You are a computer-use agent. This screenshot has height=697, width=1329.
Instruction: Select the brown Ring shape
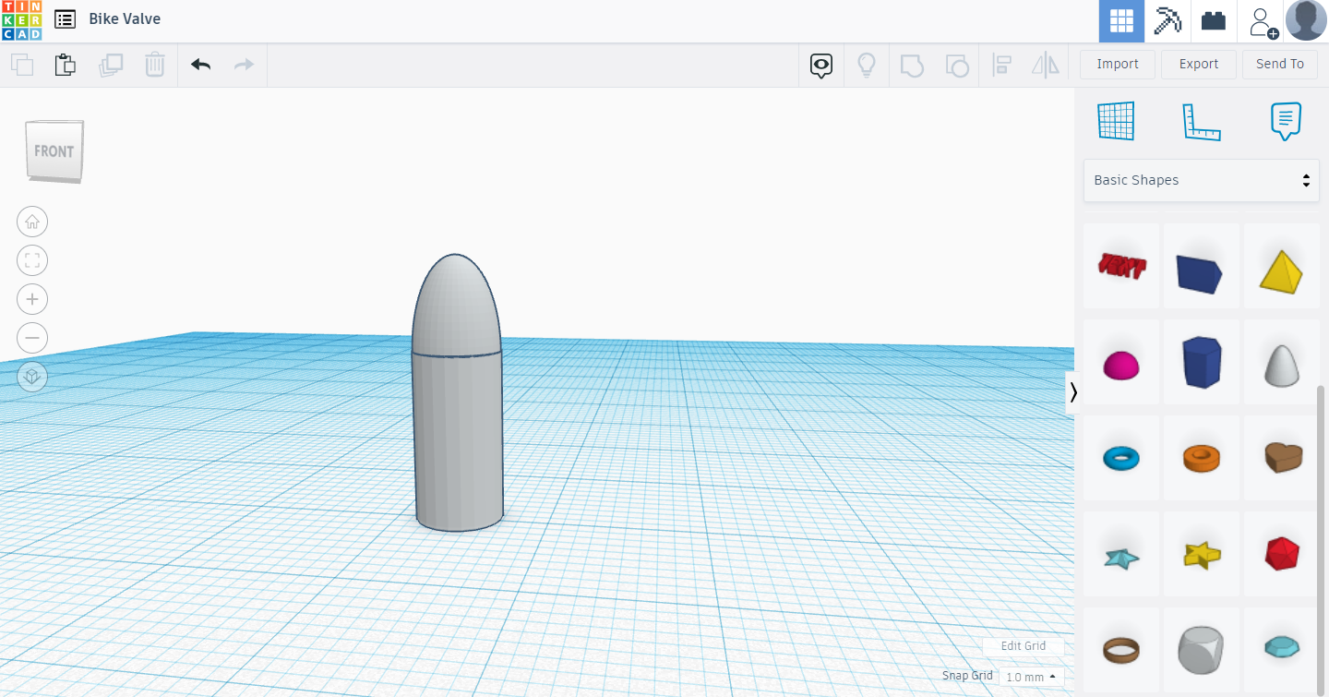(x=1121, y=650)
